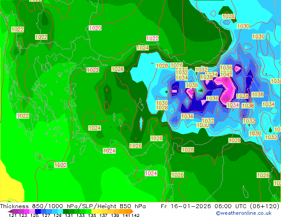This screenshot has width=281, height=217.
Task: Click the 1036 label directly above 1042
Action: tap(226, 68)
